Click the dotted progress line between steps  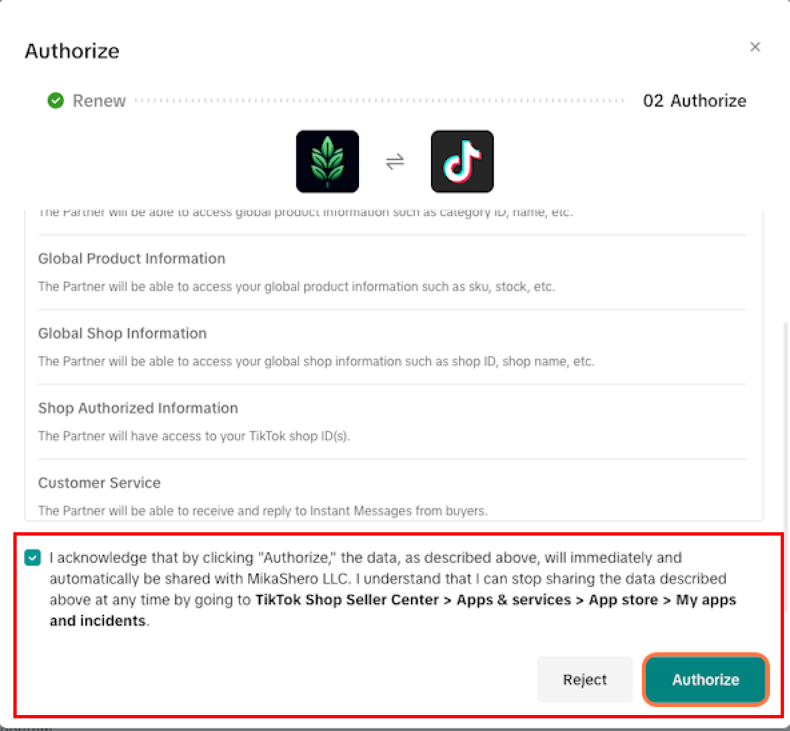[380, 100]
